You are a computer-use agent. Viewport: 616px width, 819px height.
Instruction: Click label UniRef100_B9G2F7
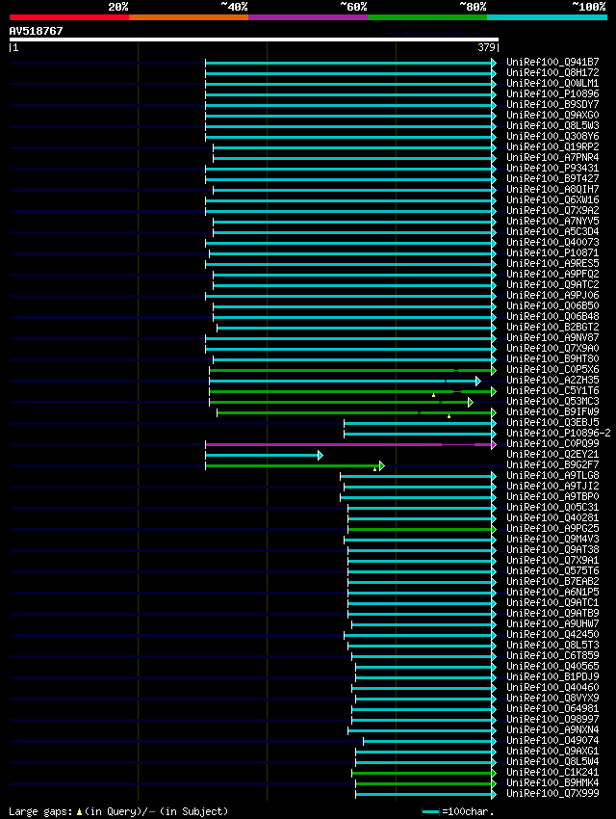click(x=552, y=464)
